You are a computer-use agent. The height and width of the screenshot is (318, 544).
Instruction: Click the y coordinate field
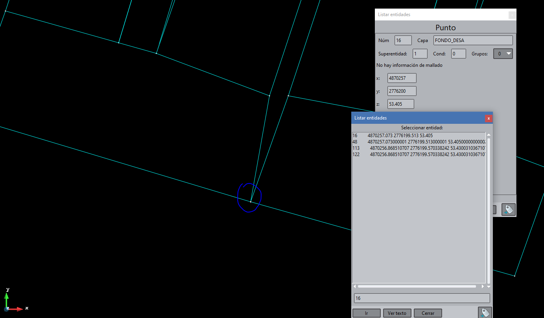pos(402,91)
